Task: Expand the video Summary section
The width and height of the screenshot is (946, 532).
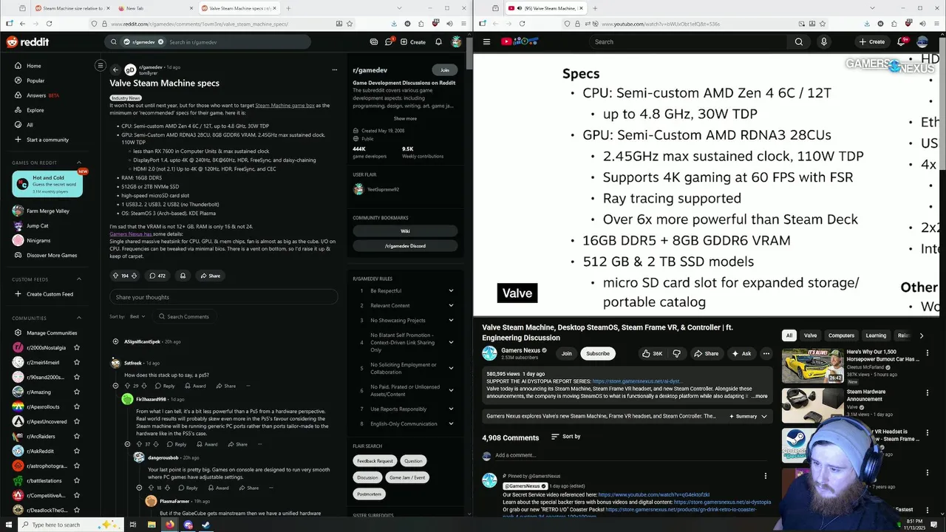Action: click(749, 416)
